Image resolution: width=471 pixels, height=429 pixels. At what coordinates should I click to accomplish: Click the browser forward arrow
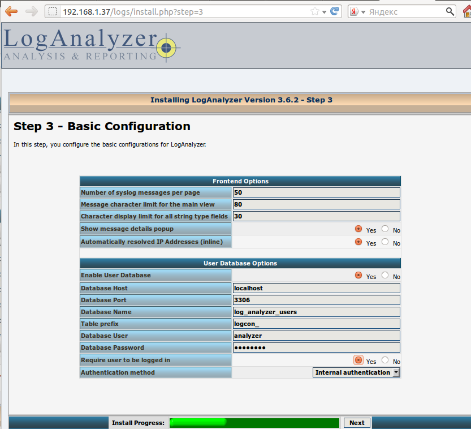(32, 12)
